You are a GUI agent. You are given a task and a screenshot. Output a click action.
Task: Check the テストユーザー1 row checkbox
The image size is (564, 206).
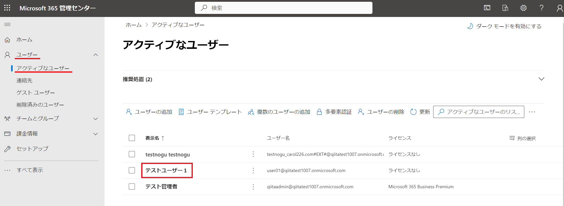coord(132,170)
